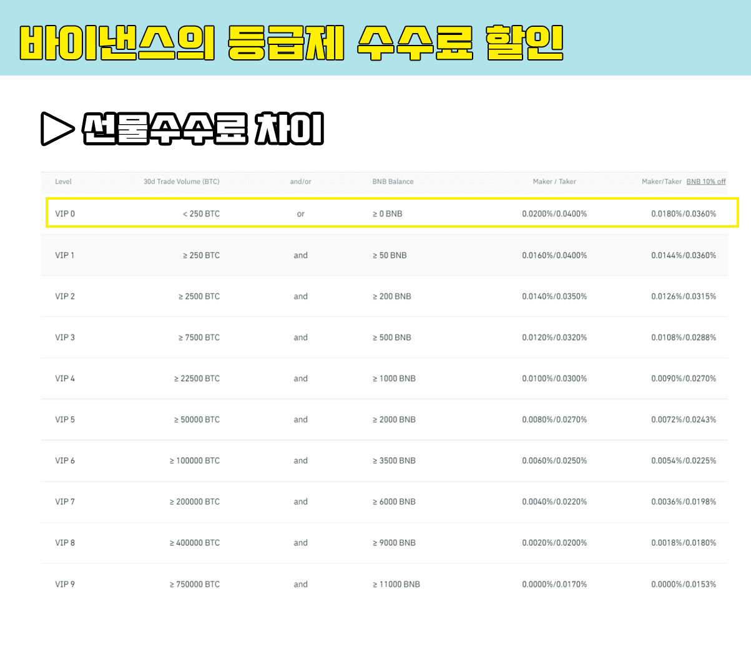Select the 0.0090%/0.0270% discounted fee cell
Image resolution: width=751 pixels, height=655 pixels.
tap(684, 379)
